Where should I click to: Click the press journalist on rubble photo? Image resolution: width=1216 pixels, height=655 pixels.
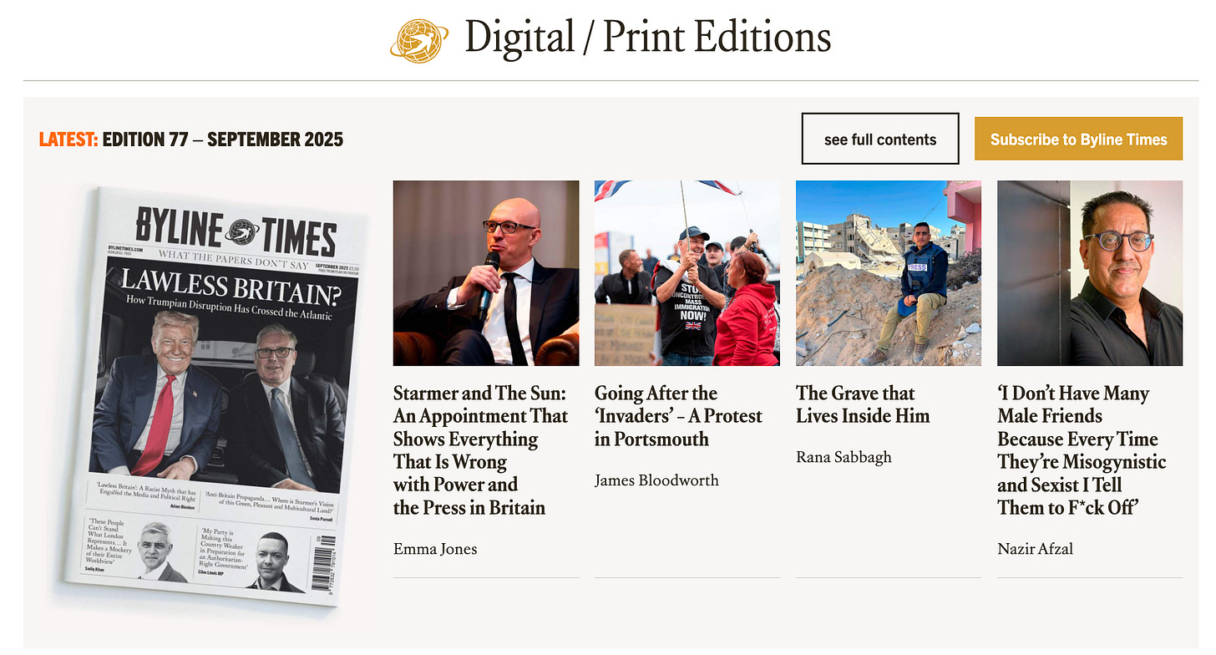click(x=889, y=273)
